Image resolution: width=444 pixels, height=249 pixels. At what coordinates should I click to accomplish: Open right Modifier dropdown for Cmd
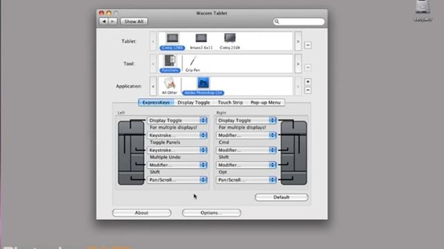pyautogui.click(x=246, y=136)
